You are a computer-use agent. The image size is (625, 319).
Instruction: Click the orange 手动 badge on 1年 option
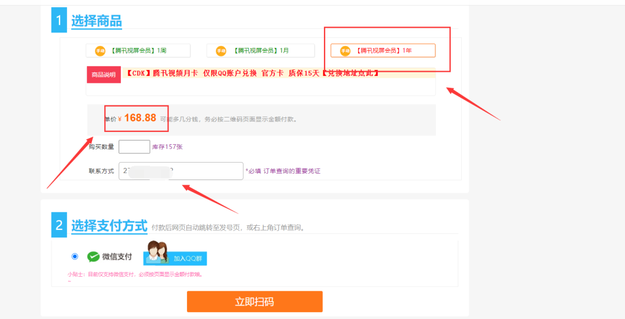345,51
